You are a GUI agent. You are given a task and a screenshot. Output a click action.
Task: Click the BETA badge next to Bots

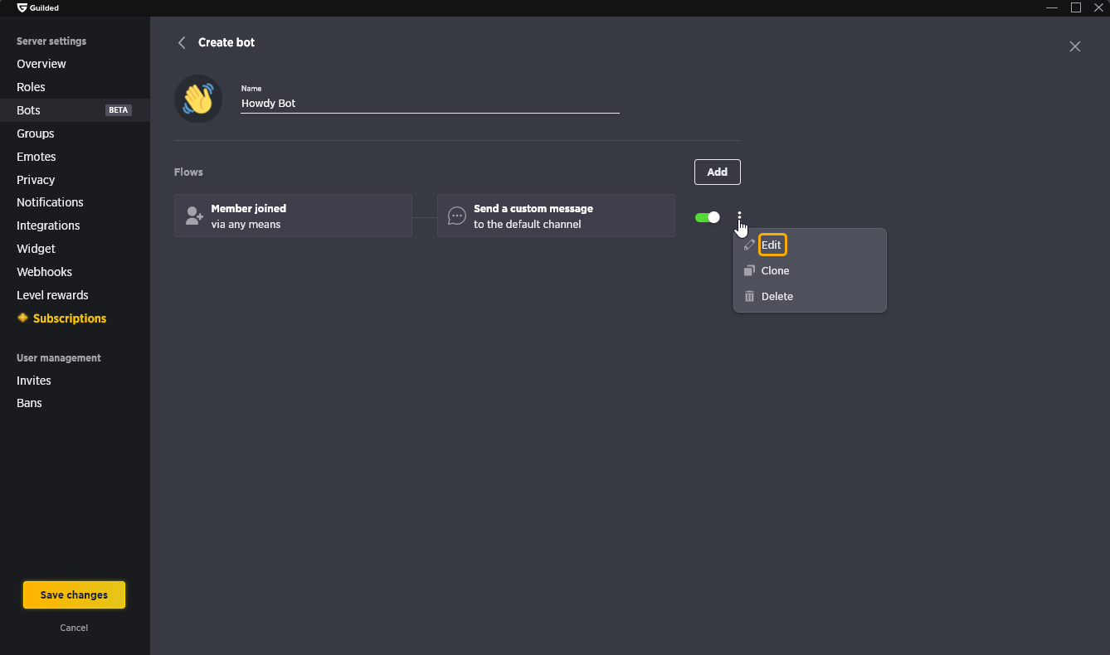(x=119, y=110)
